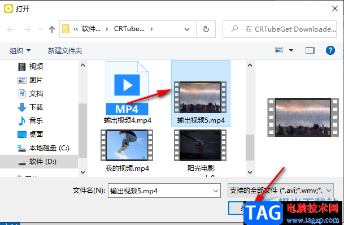Go up one folder level
344x225 pixels.
[52, 29]
